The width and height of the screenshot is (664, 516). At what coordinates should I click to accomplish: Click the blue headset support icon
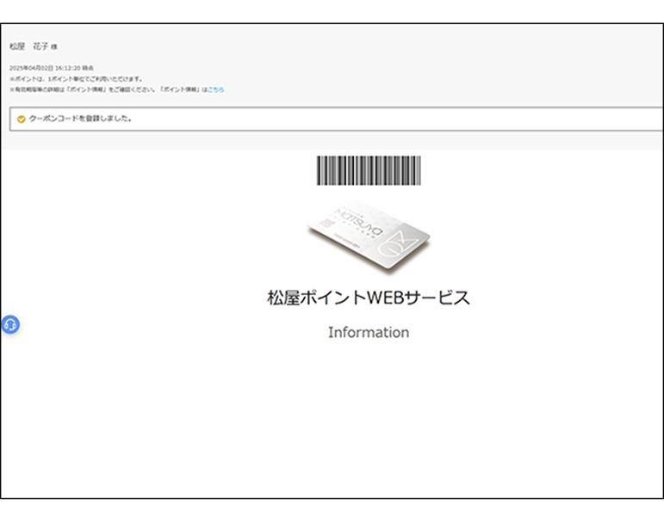point(10,325)
